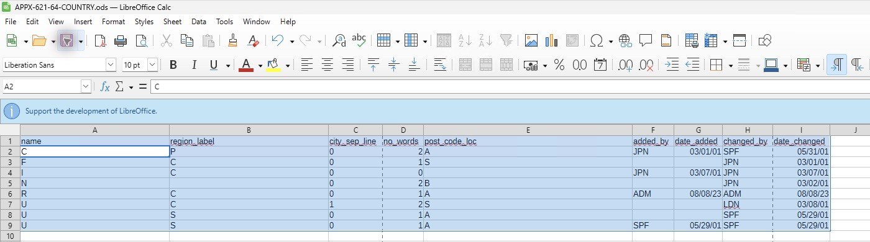The height and width of the screenshot is (242, 870).
Task: Click inside the formula input line
Action: pos(510,87)
